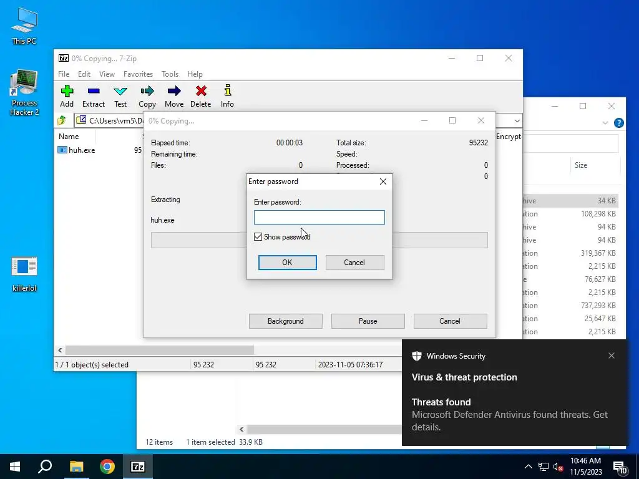Click the muted volume tray icon
Viewport: 639px width, 479px height.
click(559, 467)
